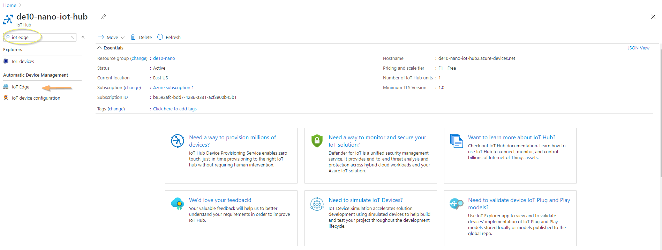Click the pin to dashboard icon
Screen dimensions: 662x250
click(104, 17)
